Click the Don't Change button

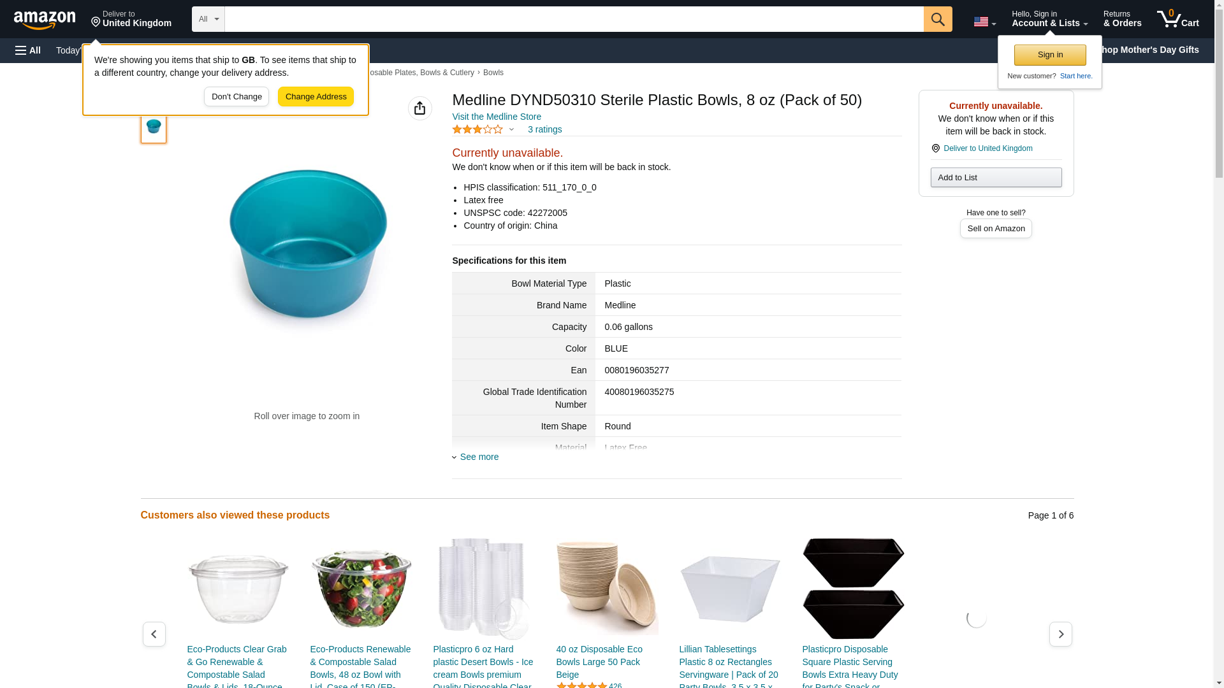(237, 97)
